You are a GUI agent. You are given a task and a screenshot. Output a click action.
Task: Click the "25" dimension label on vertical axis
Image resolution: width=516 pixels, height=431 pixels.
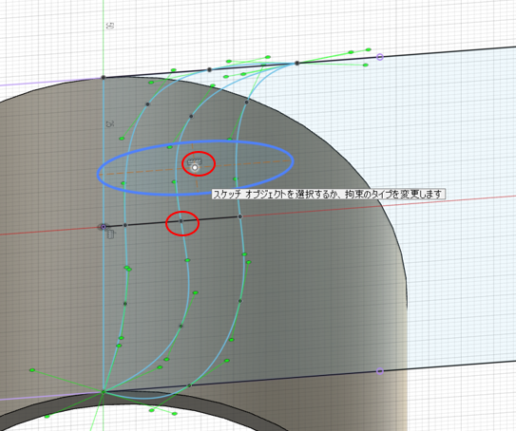coord(110,124)
